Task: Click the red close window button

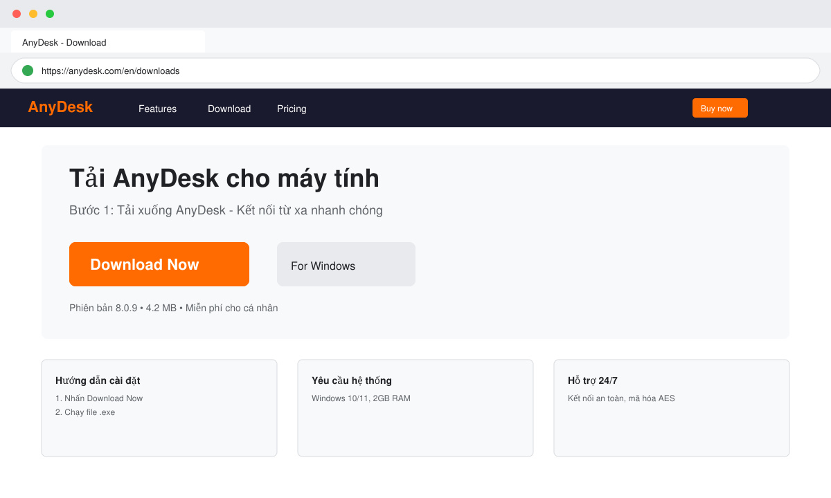Action: coord(17,14)
